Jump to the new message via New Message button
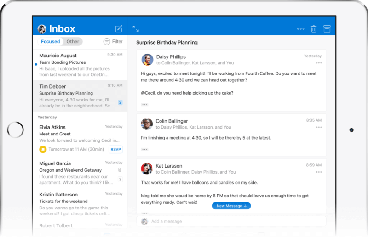This screenshot has height=247, width=368. pyautogui.click(x=231, y=206)
